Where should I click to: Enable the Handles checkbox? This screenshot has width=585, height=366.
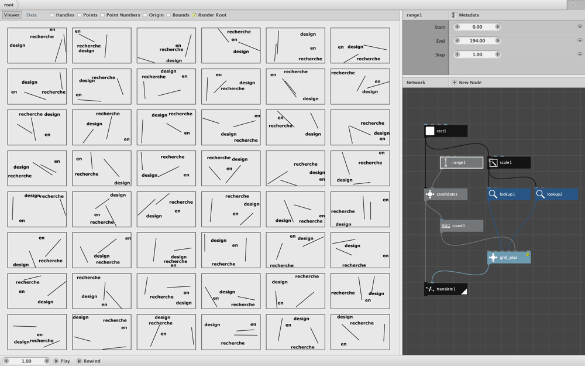coord(52,15)
